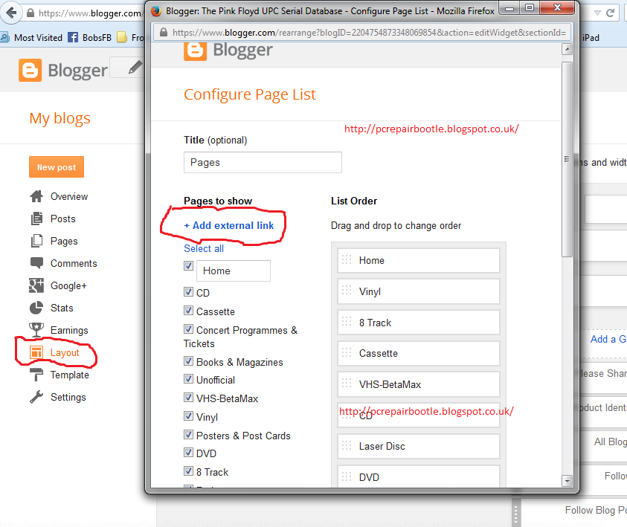Click the Facebook icon for BobsFB bookmark
Image resolution: width=627 pixels, height=527 pixels.
(73, 38)
